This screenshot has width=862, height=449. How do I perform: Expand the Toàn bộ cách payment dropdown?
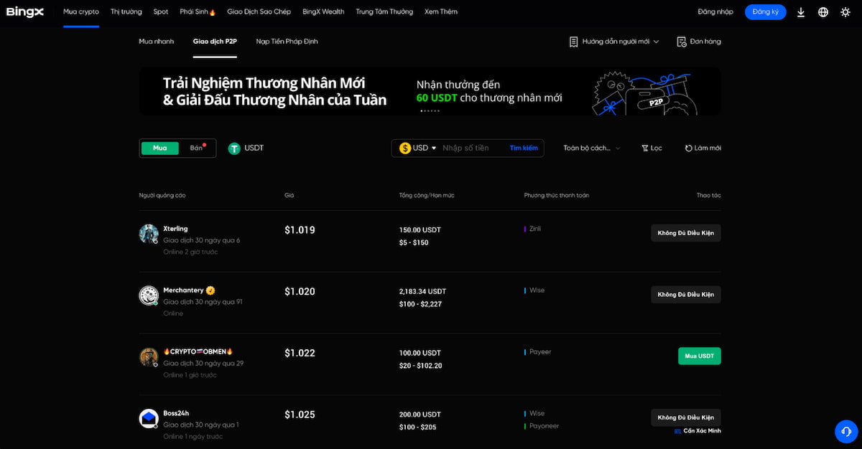[592, 148]
